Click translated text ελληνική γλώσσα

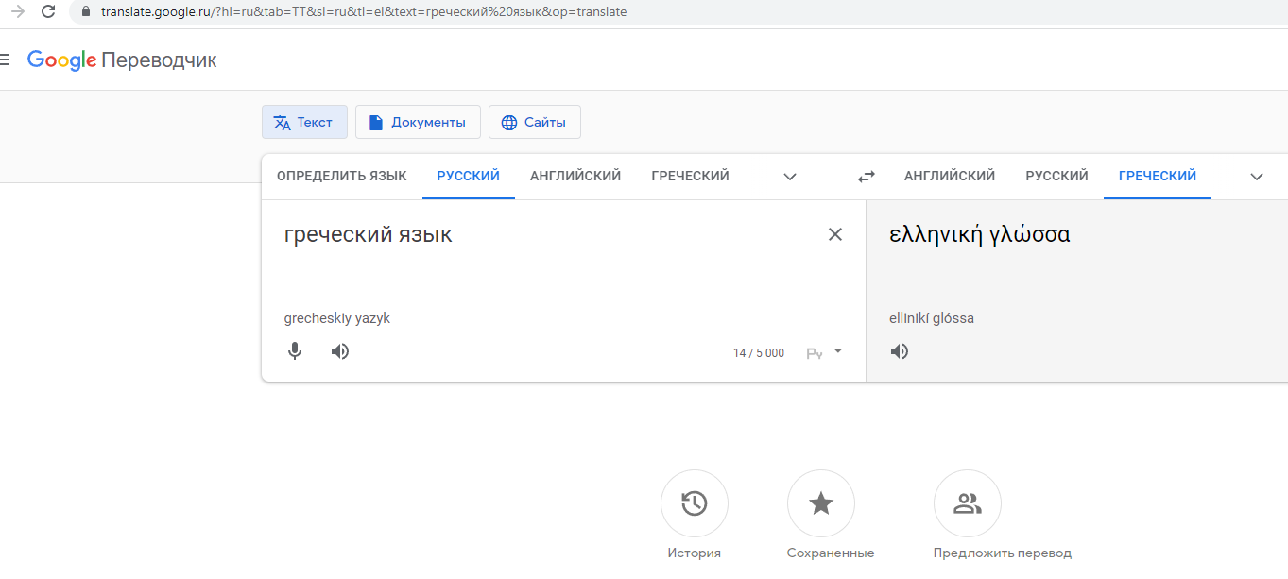(x=980, y=234)
